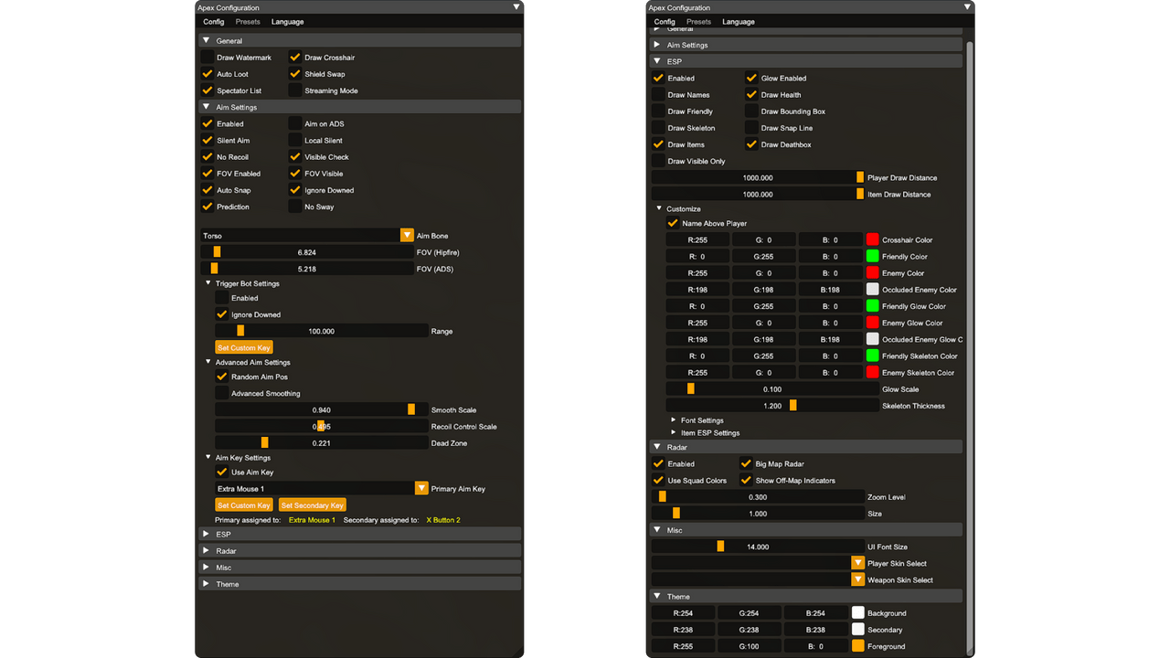Expand the ESP section in left window
The width and height of the screenshot is (1170, 658).
(360, 534)
